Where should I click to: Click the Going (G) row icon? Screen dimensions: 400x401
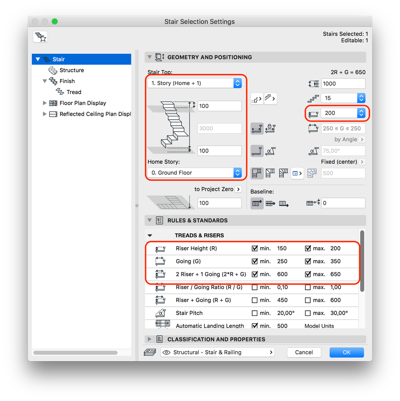[x=160, y=261]
